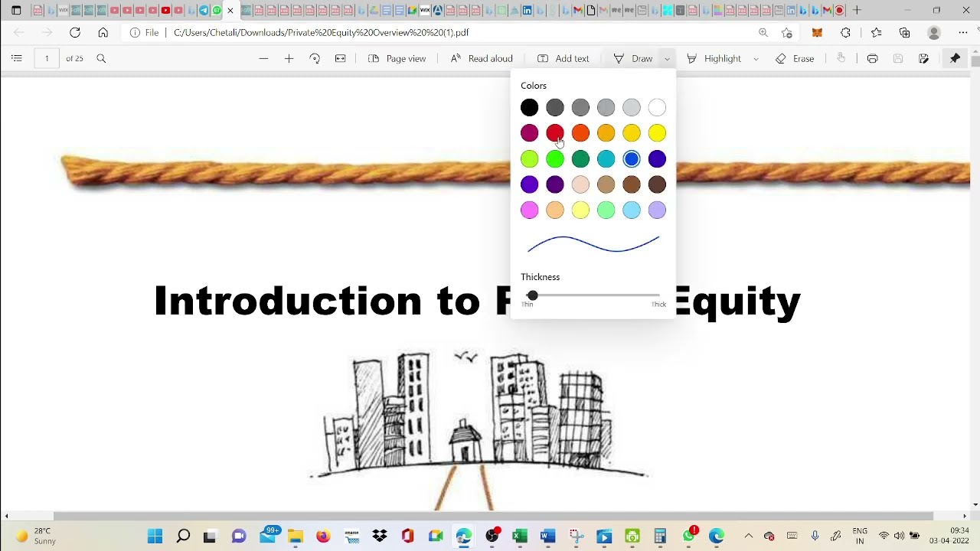Open the network Wi-Fi tray icon
Screen dimensions: 980x551
884,536
